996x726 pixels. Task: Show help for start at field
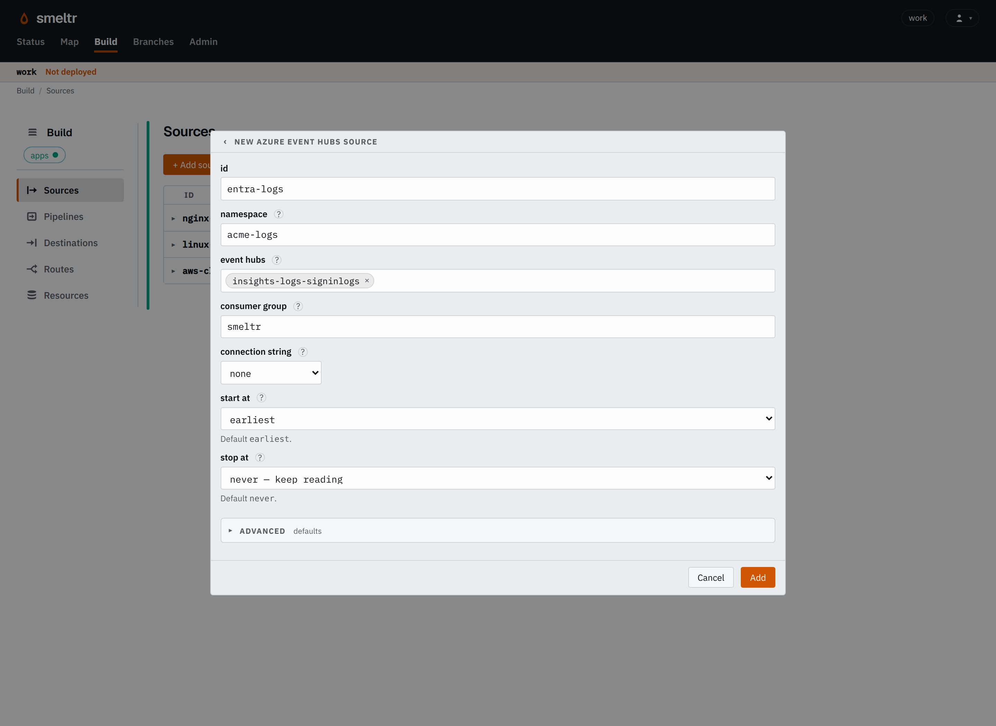[261, 398]
